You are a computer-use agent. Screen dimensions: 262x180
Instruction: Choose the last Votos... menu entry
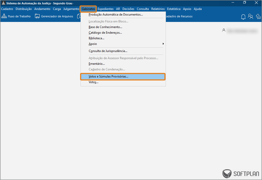tap(123, 82)
